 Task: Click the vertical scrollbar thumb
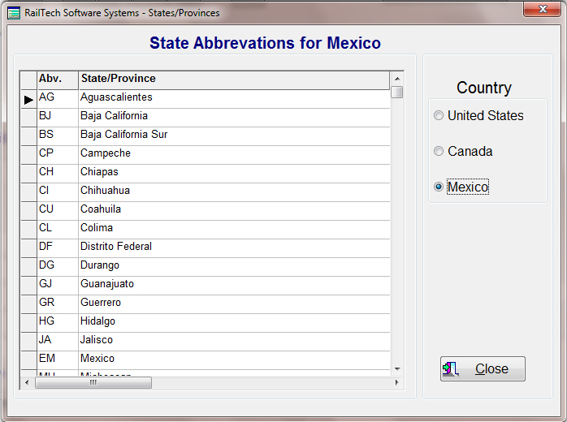397,92
